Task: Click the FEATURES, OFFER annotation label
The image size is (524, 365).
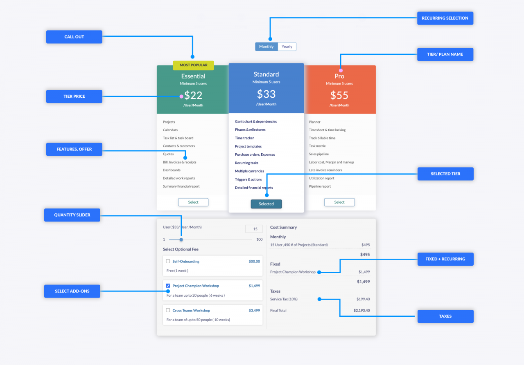Action: coord(74,149)
